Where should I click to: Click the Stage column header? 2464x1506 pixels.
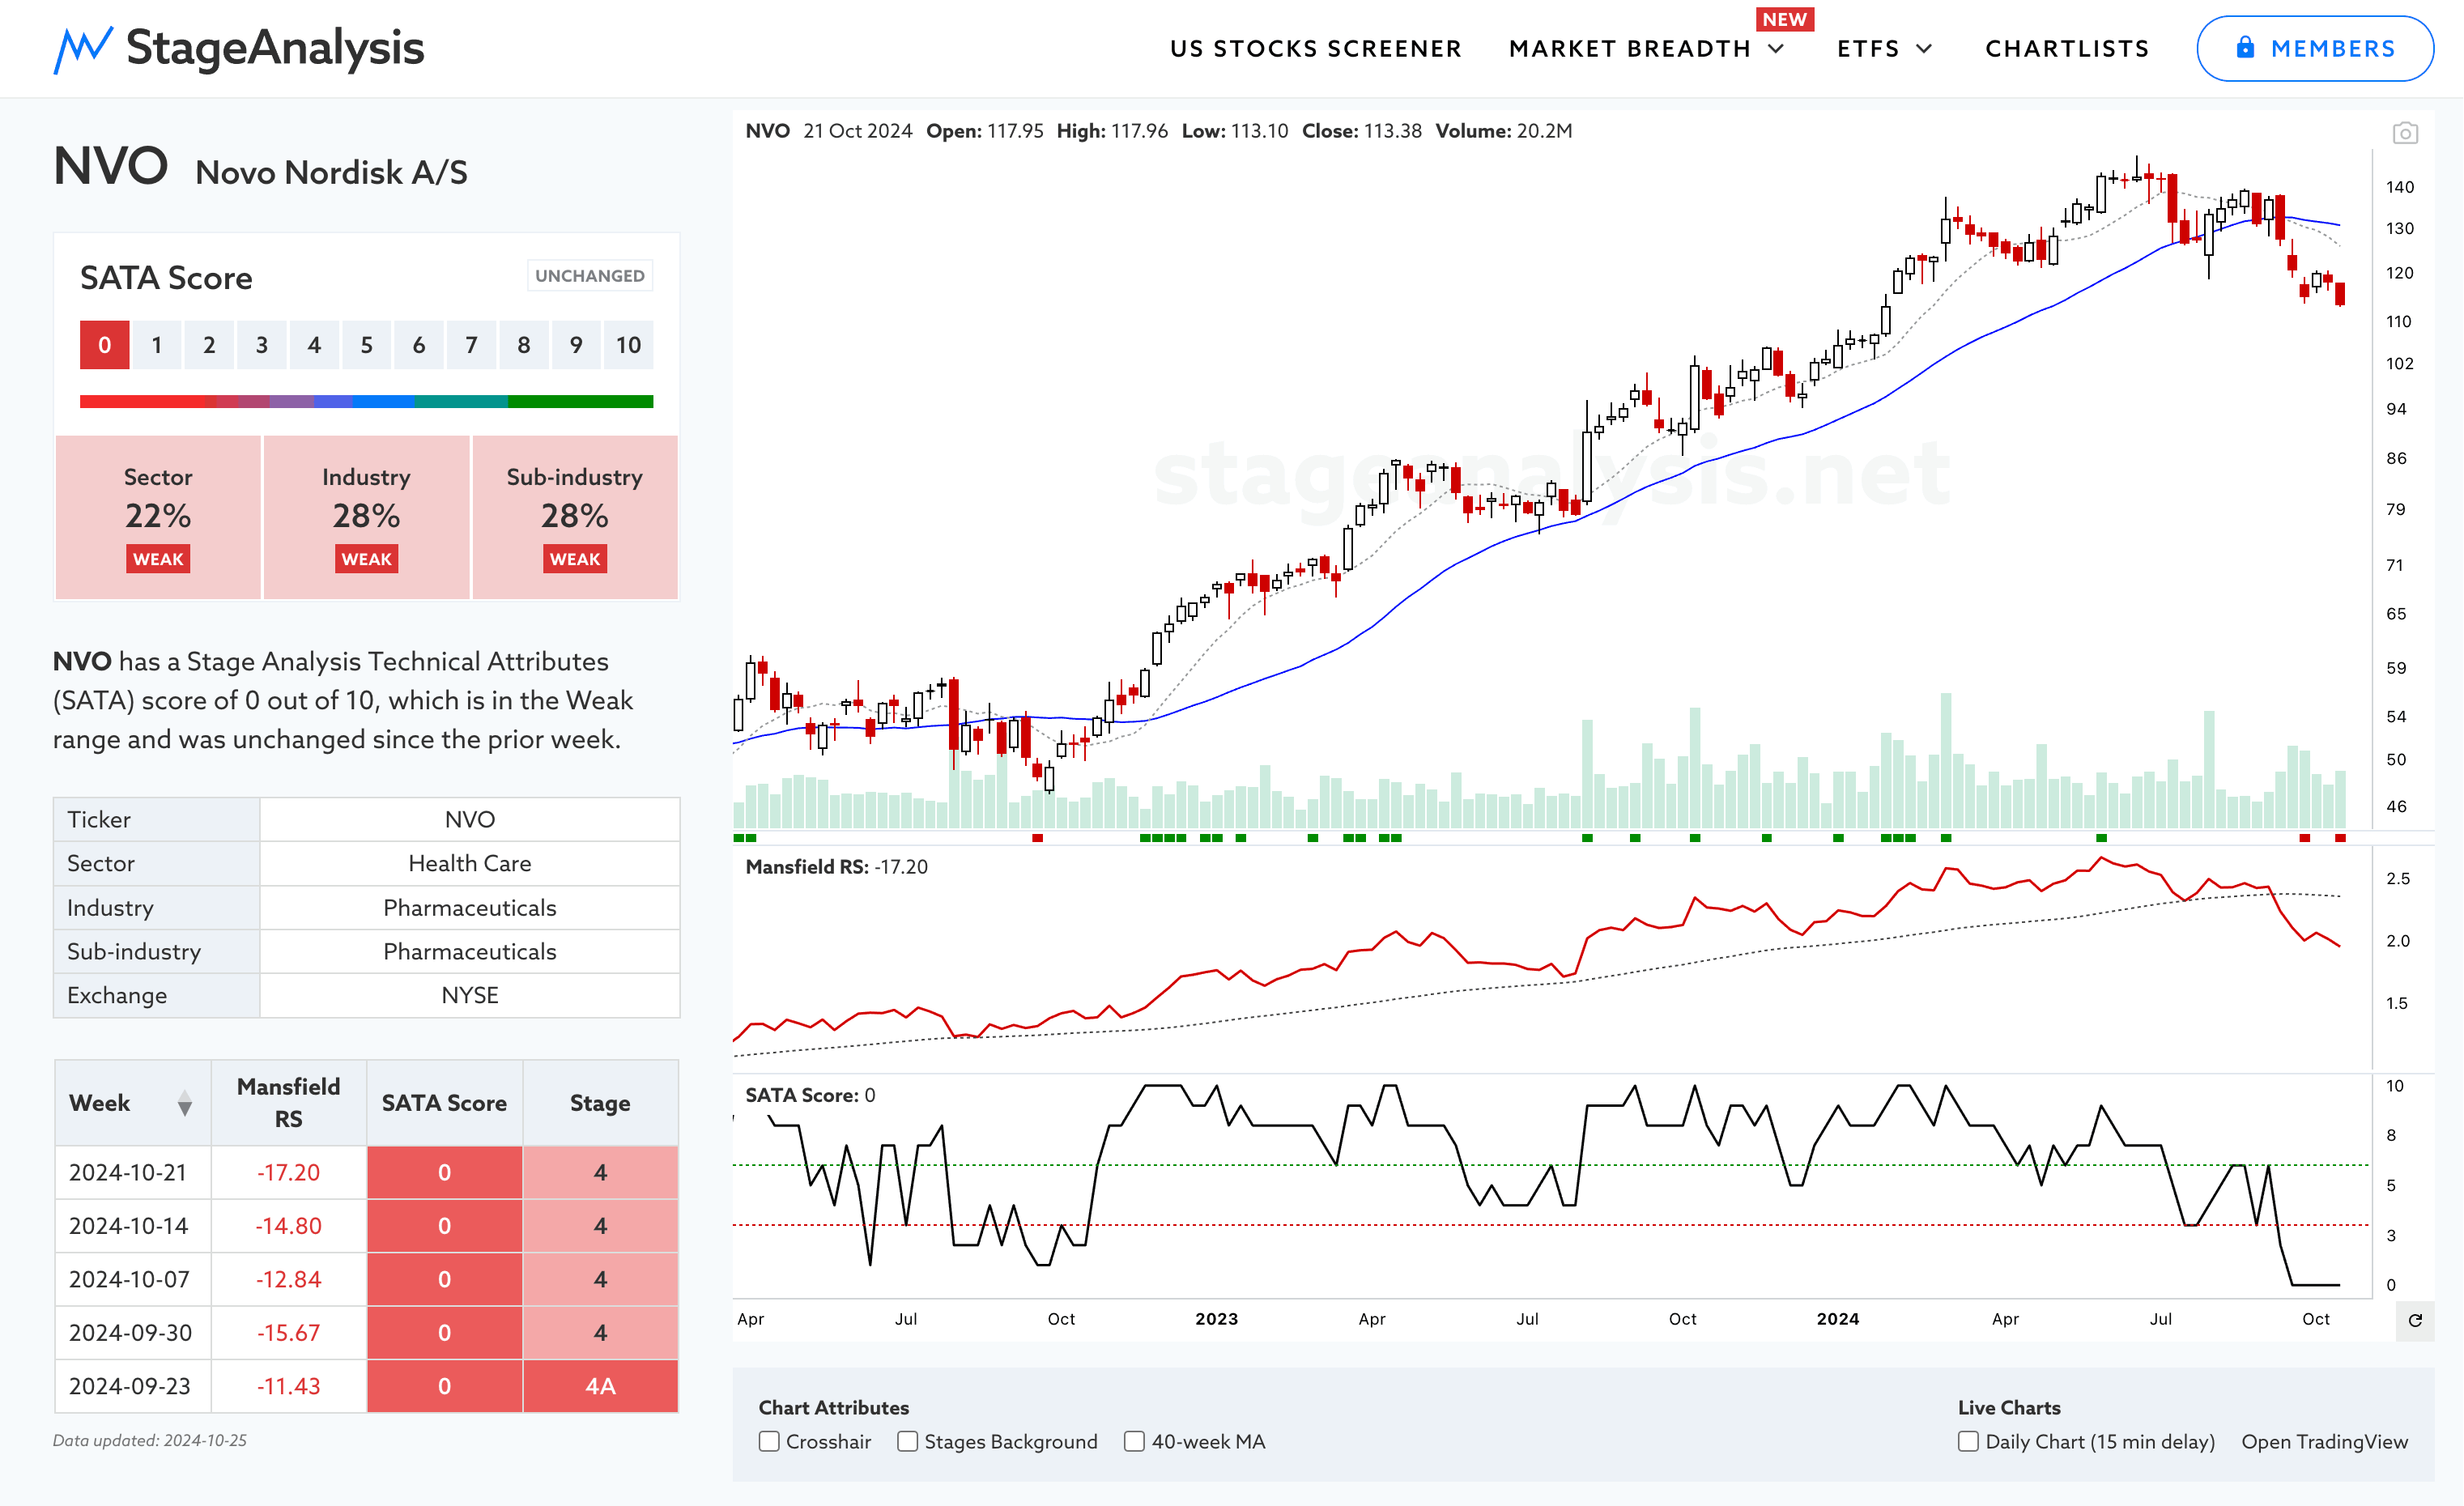coord(600,1103)
